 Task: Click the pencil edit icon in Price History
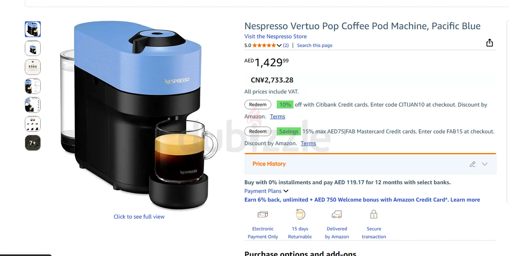(472, 164)
